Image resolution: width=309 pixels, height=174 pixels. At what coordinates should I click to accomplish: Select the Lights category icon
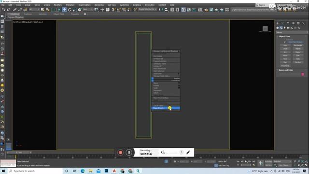click(284, 28)
